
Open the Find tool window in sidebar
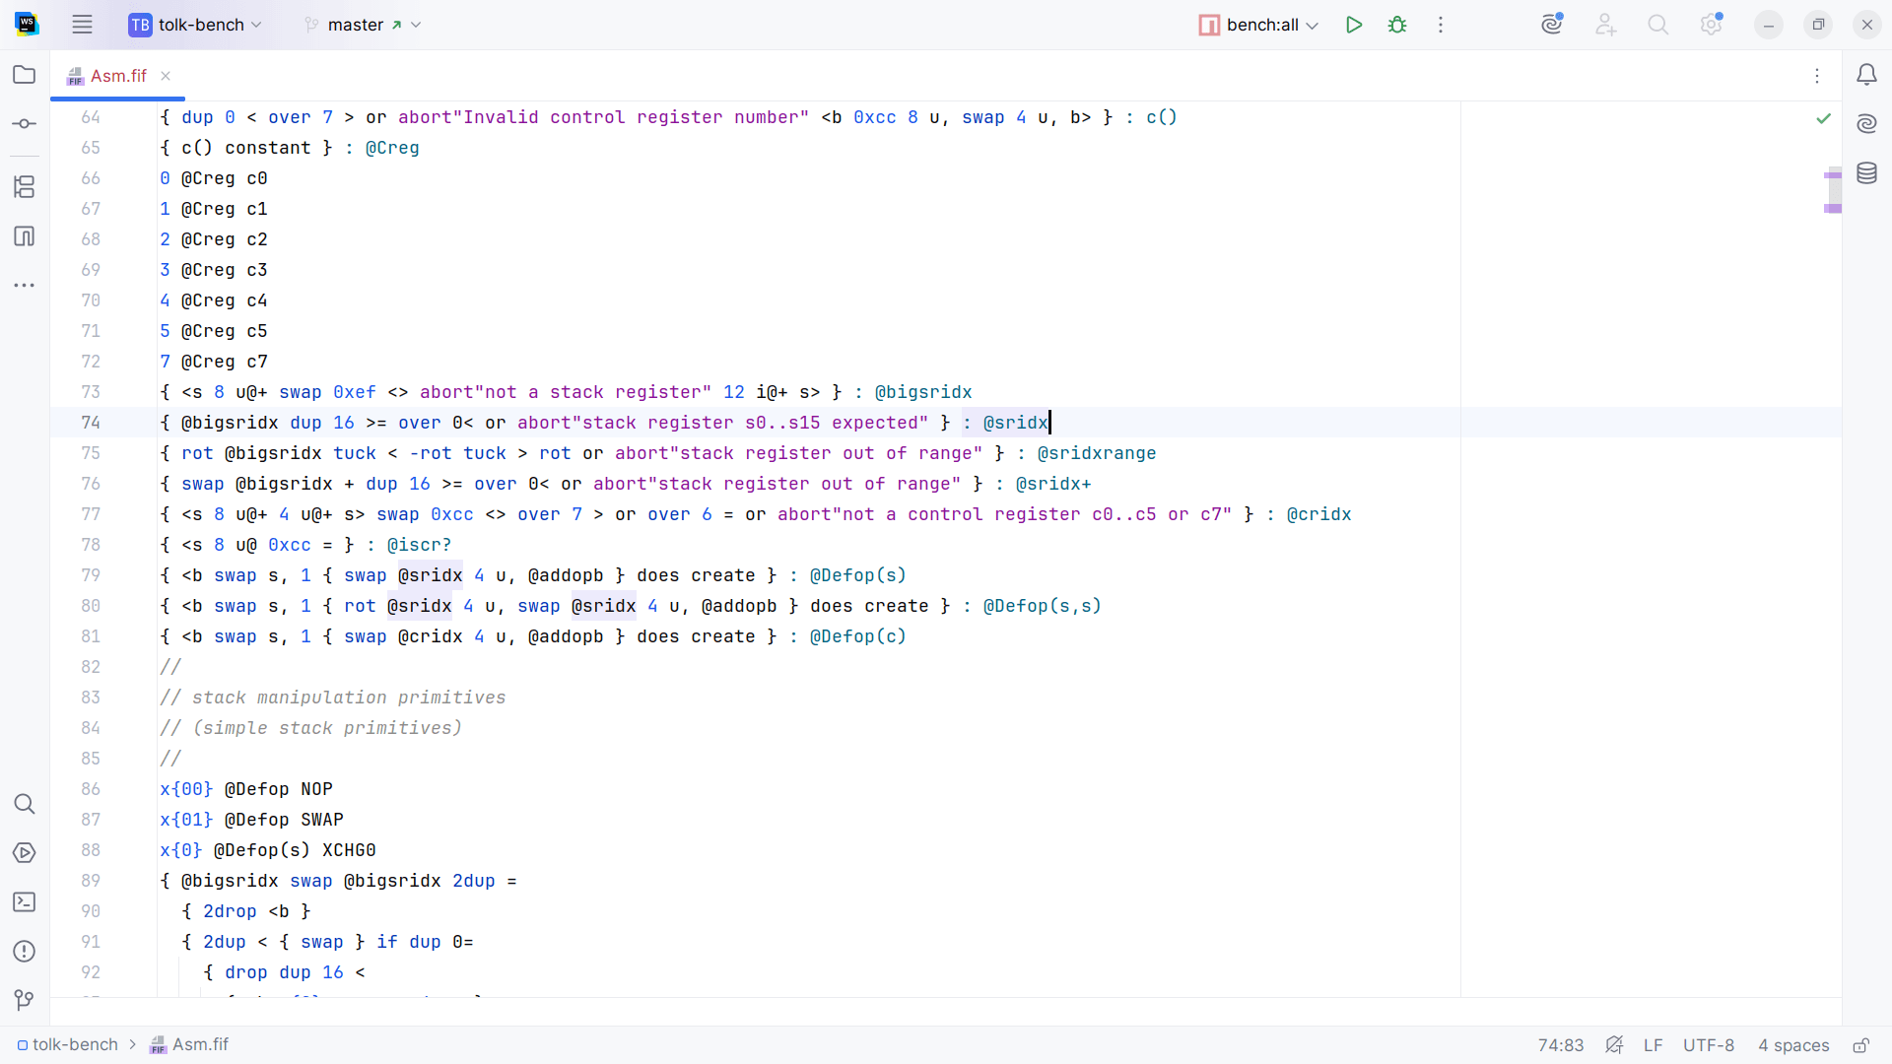(25, 804)
